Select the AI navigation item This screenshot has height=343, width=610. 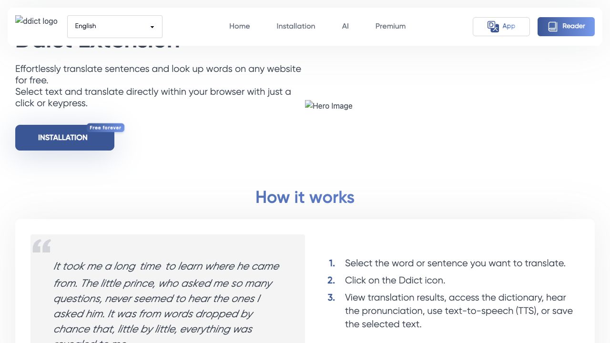(345, 26)
